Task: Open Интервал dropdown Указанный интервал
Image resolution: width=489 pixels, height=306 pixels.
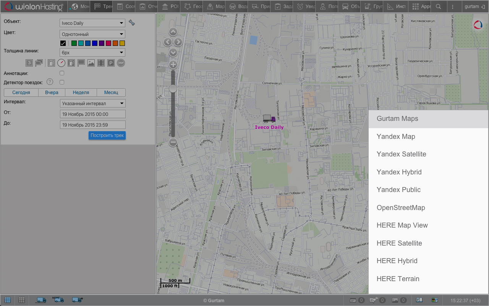Action: [92, 103]
